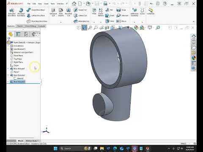The image size is (203, 152).
Task: Open the Window menu
Action: click(x=60, y=4)
